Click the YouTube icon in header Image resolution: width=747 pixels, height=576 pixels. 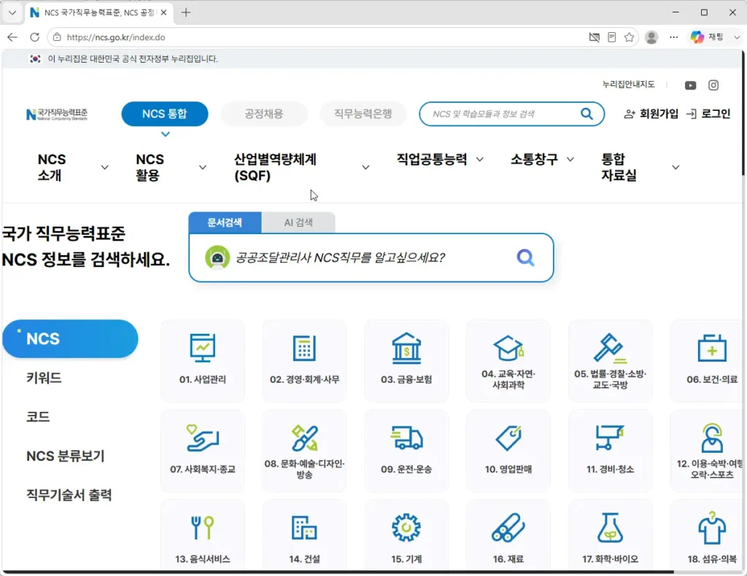coord(690,85)
